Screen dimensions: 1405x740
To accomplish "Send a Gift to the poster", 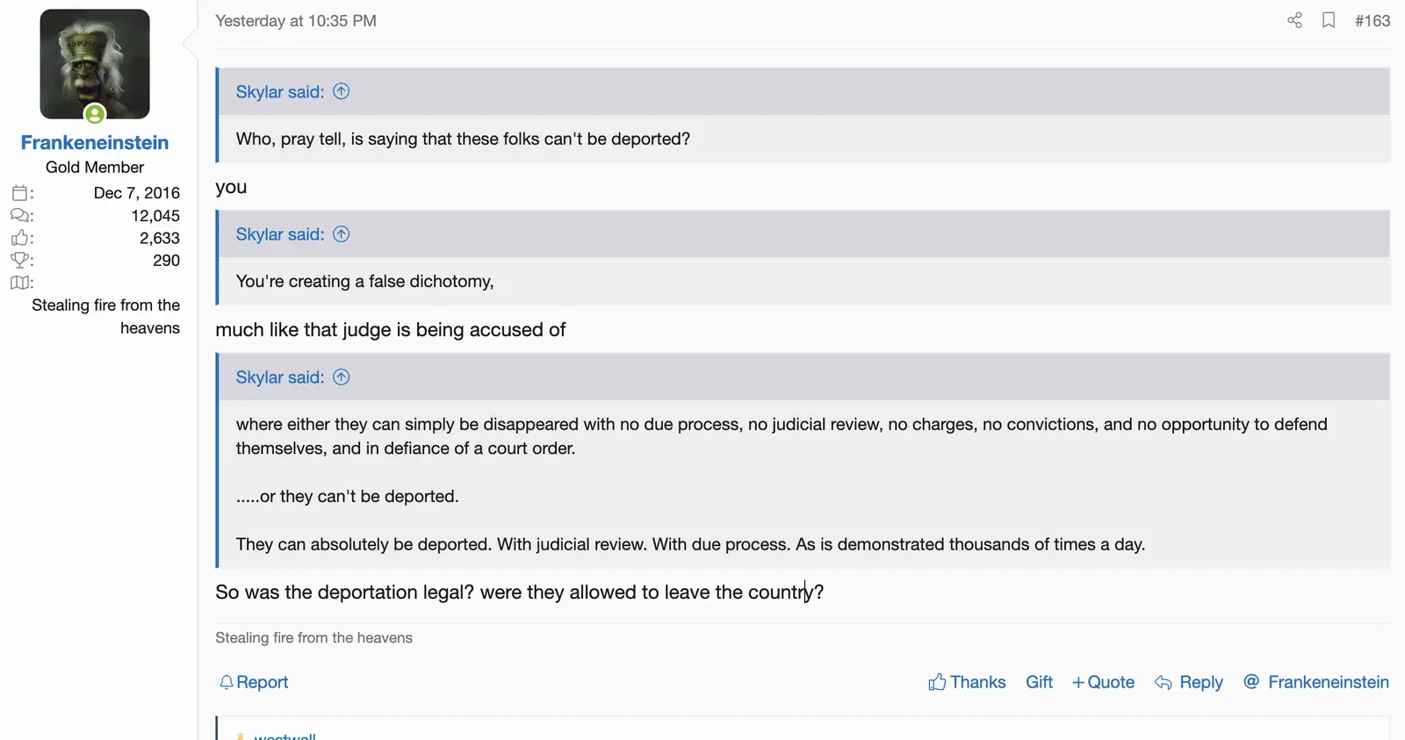I will [1039, 682].
